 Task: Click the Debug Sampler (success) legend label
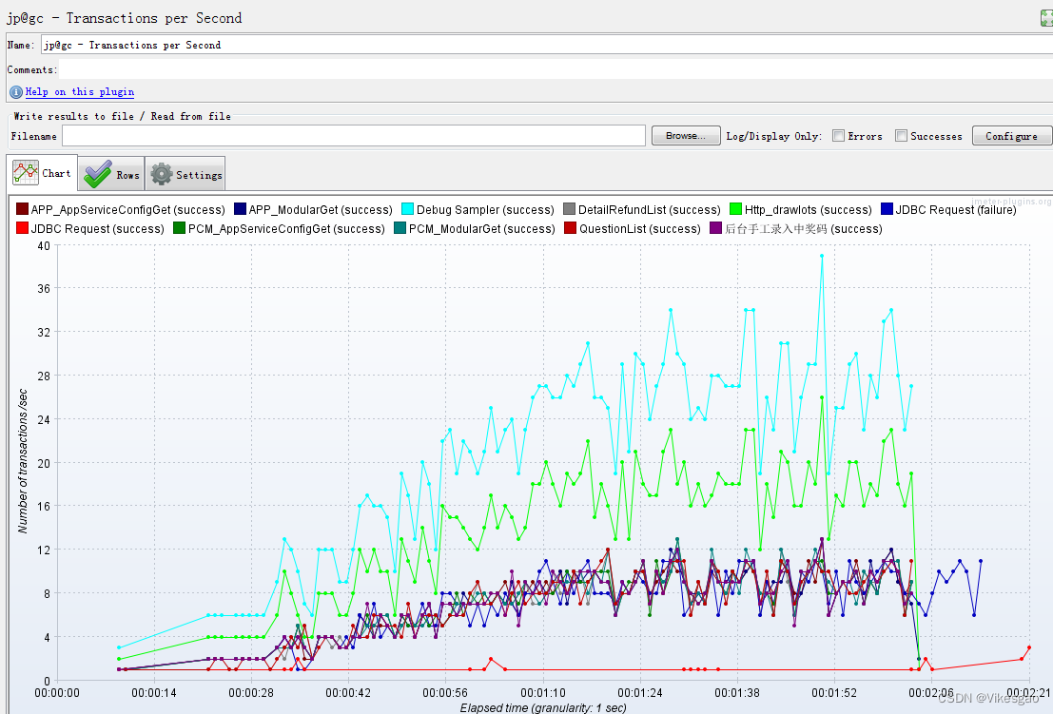[x=485, y=210]
